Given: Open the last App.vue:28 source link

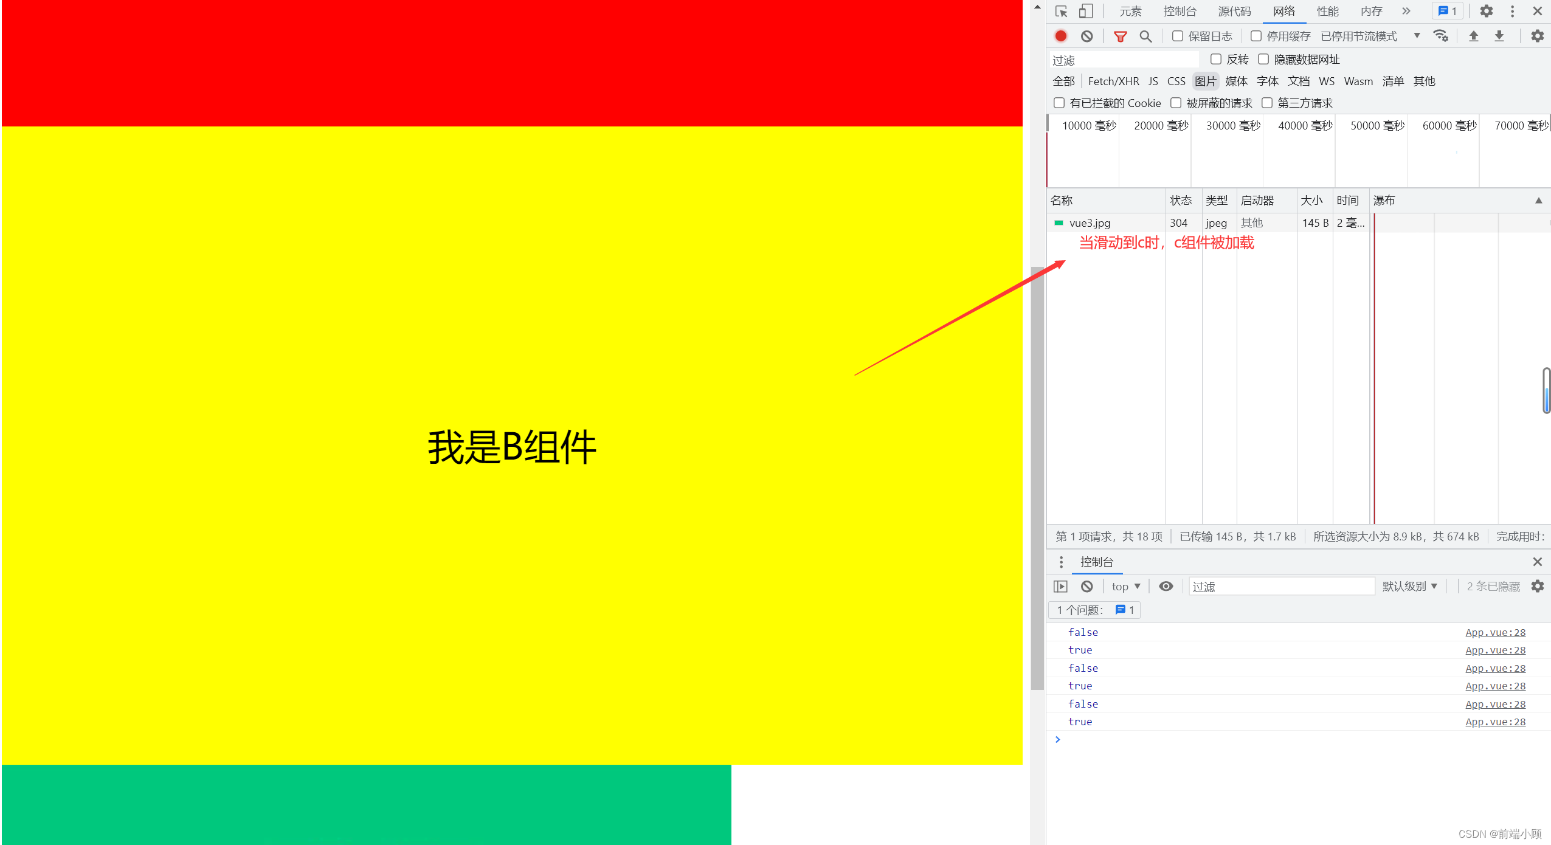Looking at the screenshot, I should click(x=1495, y=722).
